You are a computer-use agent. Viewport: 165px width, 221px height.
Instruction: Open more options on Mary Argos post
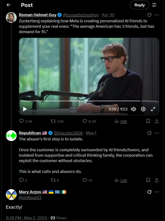click(x=157, y=192)
